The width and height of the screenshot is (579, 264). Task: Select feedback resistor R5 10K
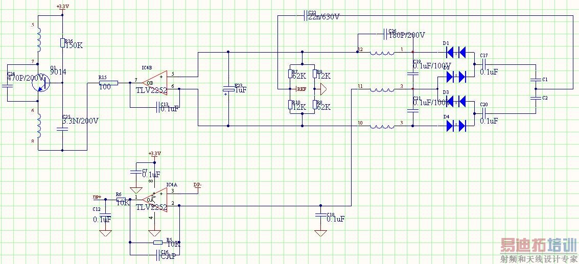pos(158,243)
